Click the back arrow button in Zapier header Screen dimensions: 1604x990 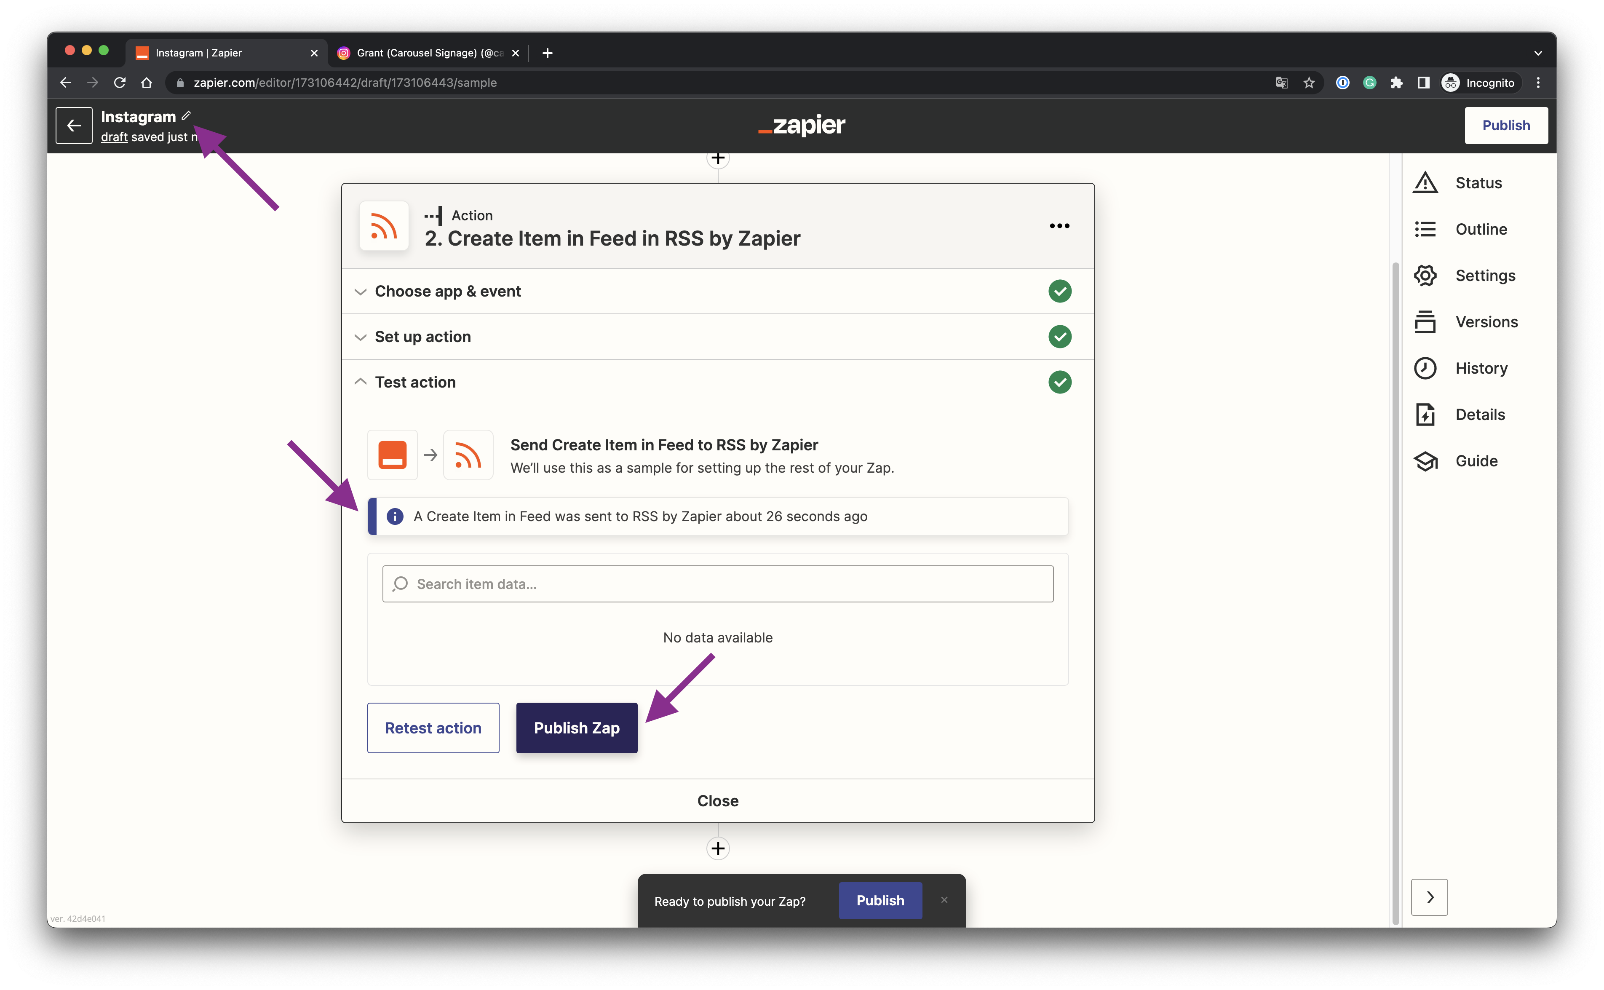[x=73, y=125]
